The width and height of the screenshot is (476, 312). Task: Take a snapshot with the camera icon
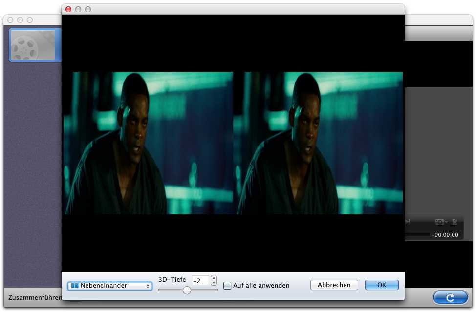coord(439,222)
